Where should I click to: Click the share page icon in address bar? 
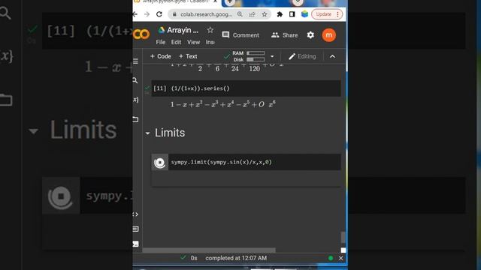[252, 14]
